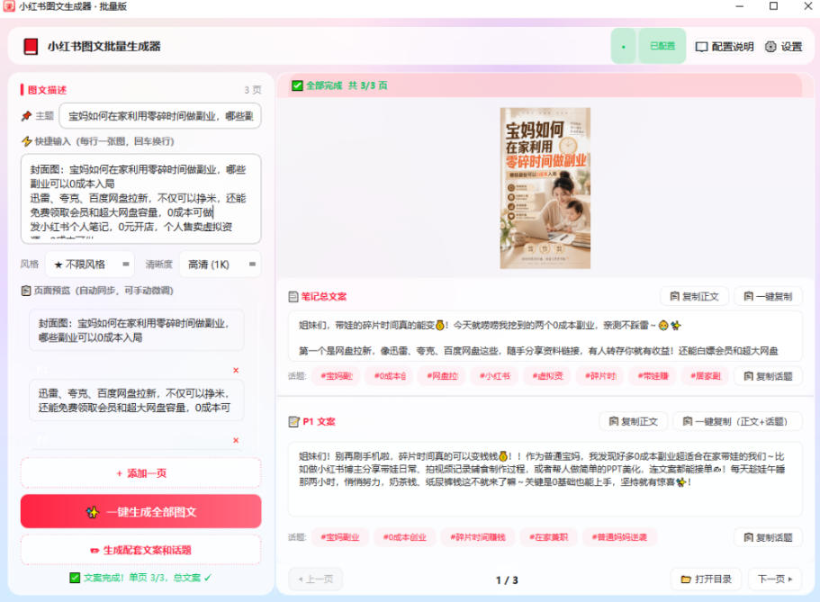Image resolution: width=820 pixels, height=602 pixels.
Task: Click the 1 / 3 page indicator
Action: [x=507, y=580]
